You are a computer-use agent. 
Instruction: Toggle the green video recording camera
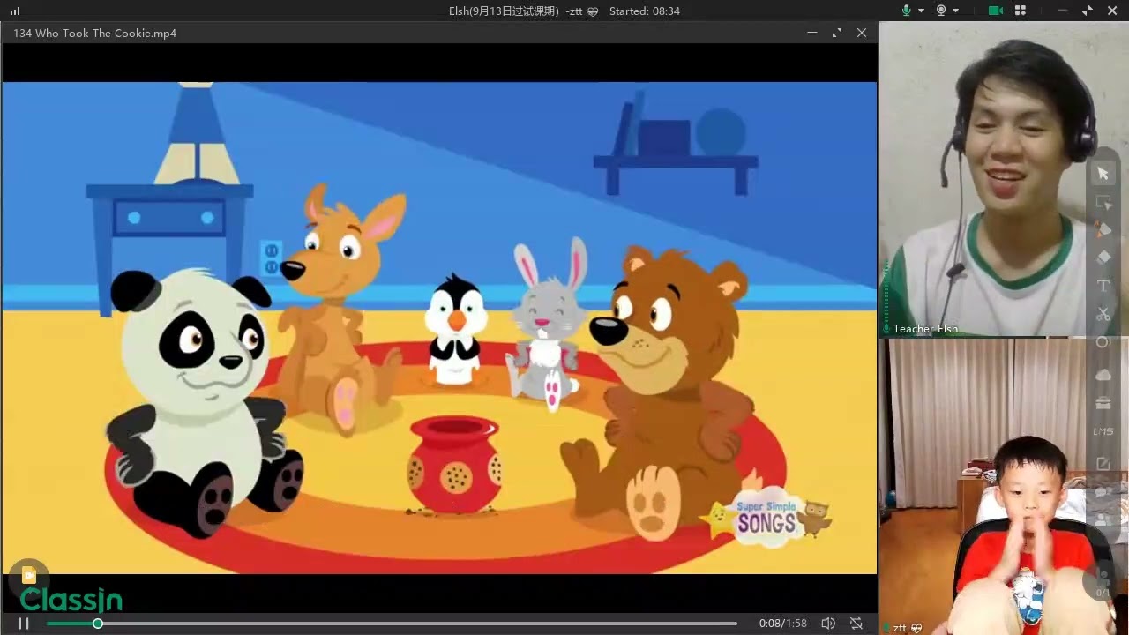click(x=996, y=11)
